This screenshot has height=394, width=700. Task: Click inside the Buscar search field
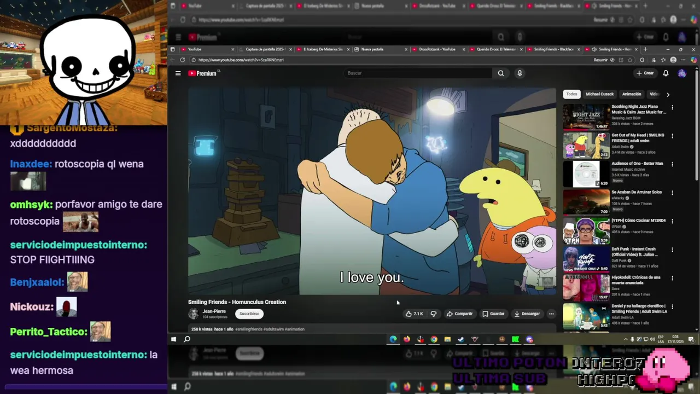418,73
